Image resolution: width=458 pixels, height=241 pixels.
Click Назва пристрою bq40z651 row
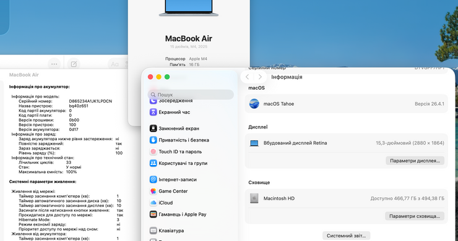pos(53,106)
